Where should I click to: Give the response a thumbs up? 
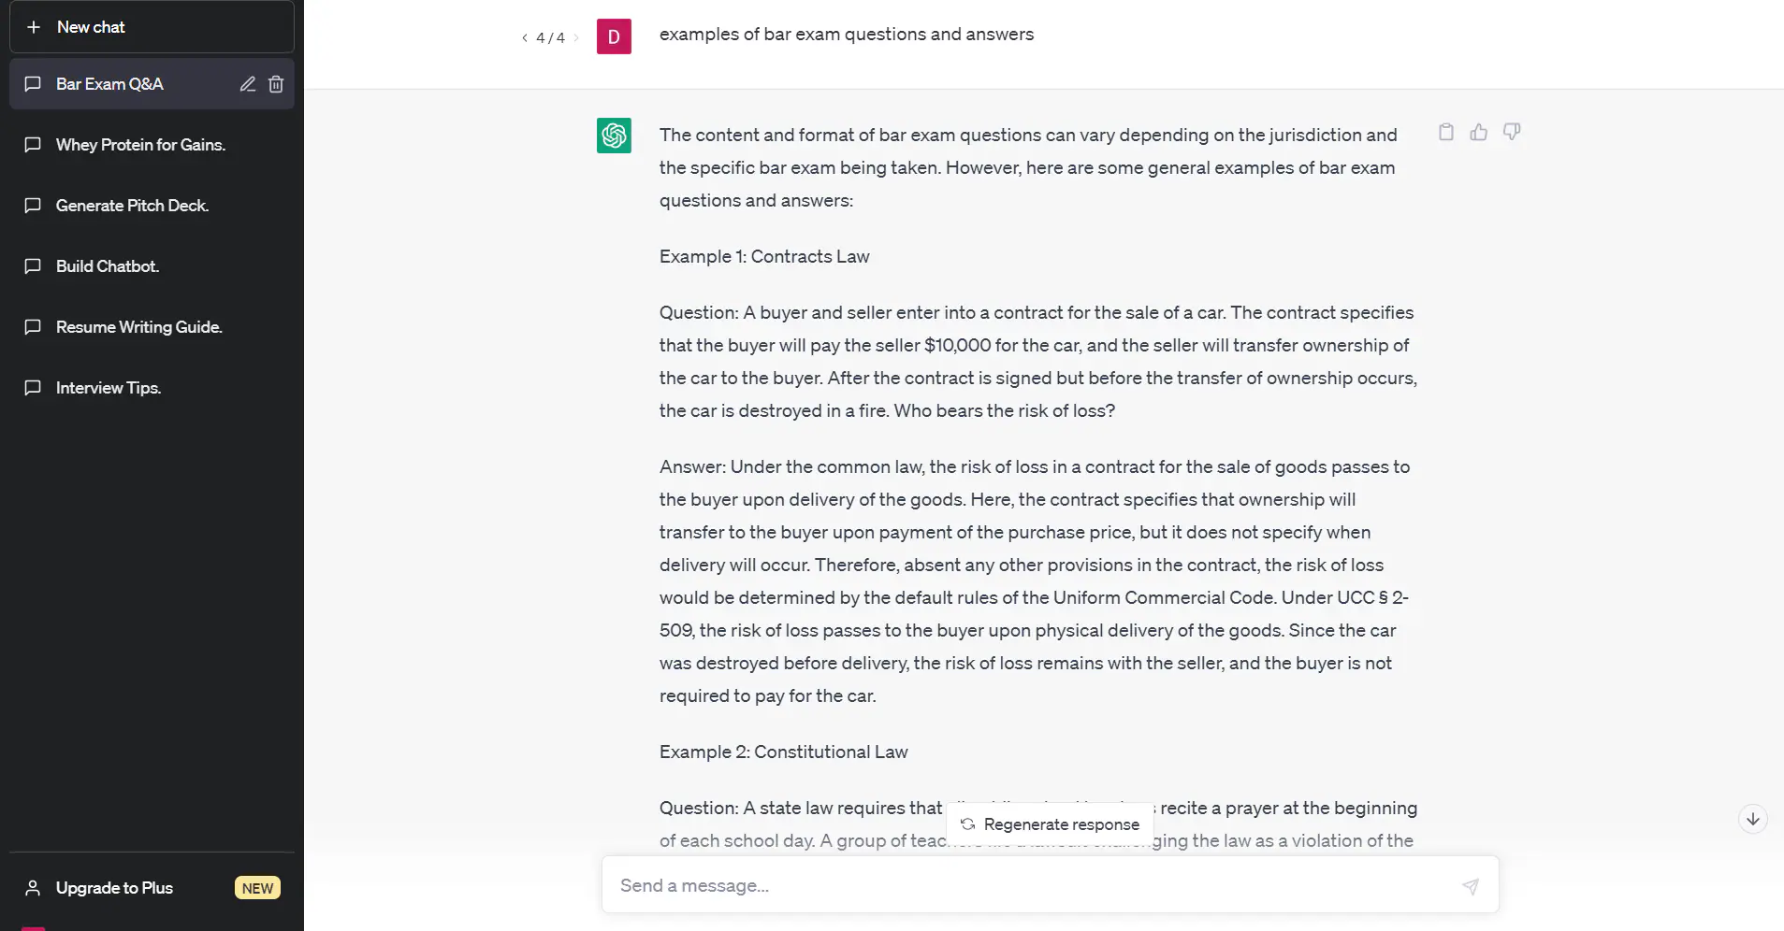(x=1479, y=132)
